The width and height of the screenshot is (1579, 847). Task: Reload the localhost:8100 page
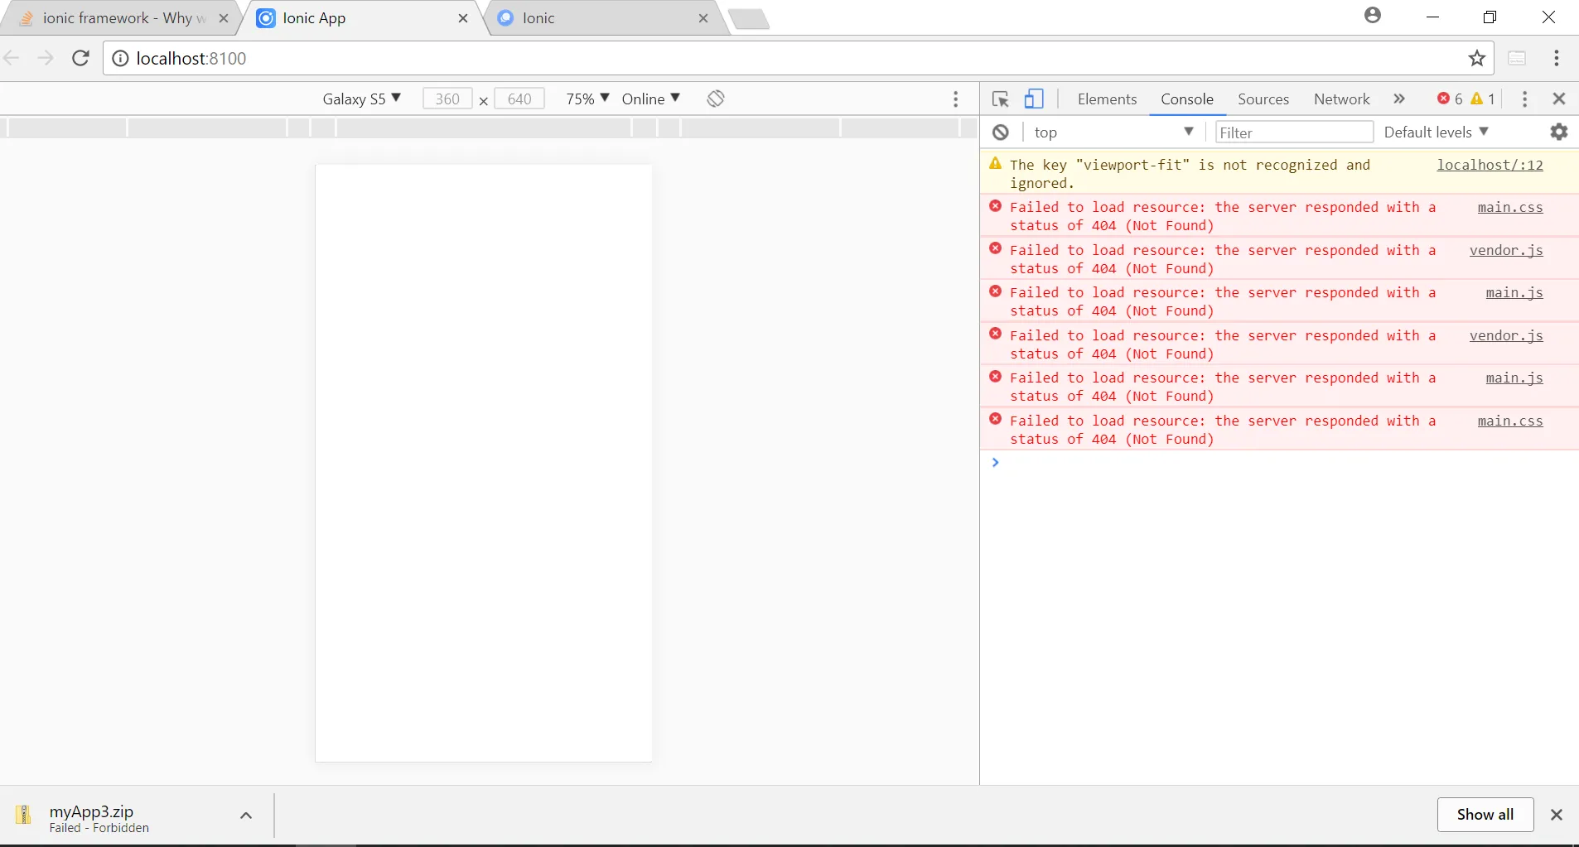(x=80, y=58)
